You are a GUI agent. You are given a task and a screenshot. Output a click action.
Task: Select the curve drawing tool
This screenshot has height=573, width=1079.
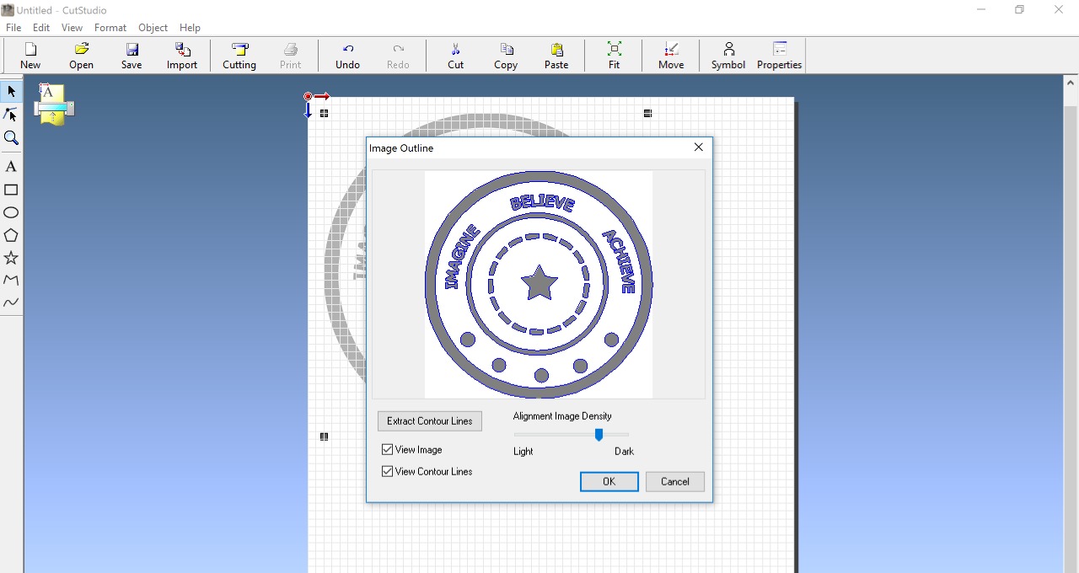[11, 303]
